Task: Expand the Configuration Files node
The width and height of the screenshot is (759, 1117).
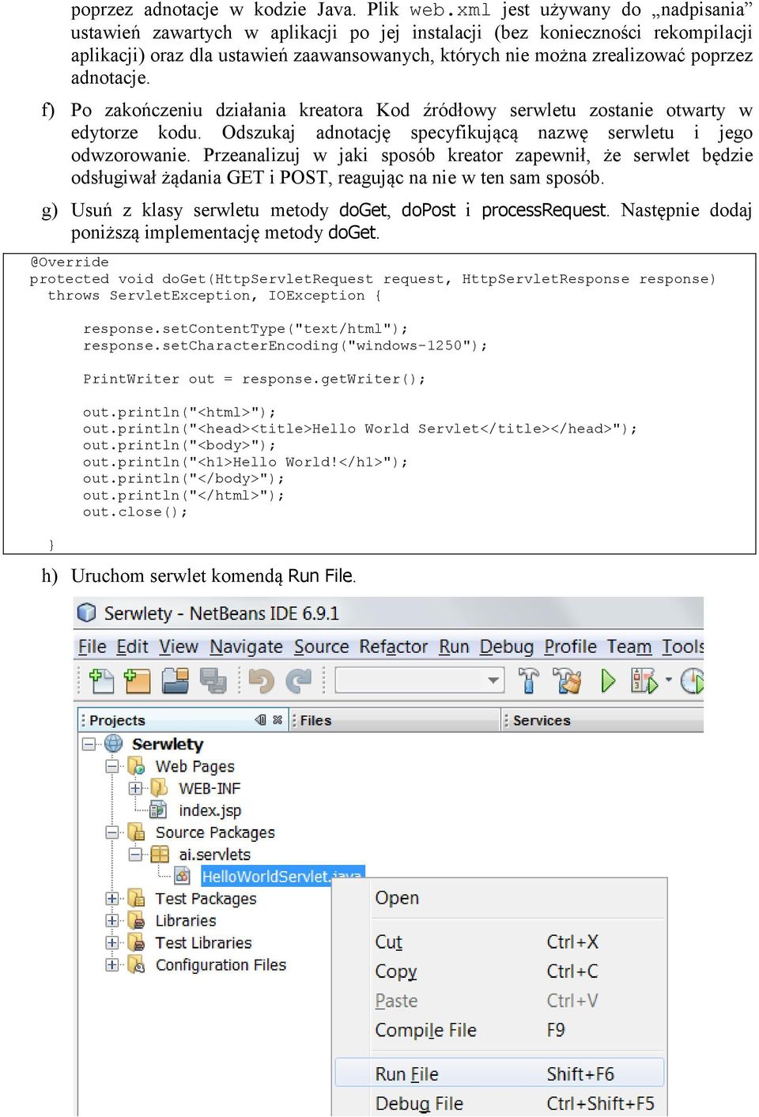Action: [x=112, y=964]
